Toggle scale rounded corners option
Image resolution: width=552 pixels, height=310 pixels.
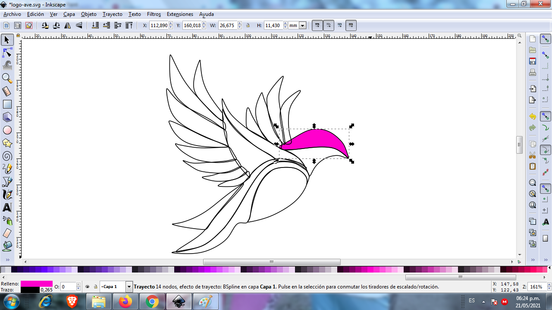click(x=329, y=25)
